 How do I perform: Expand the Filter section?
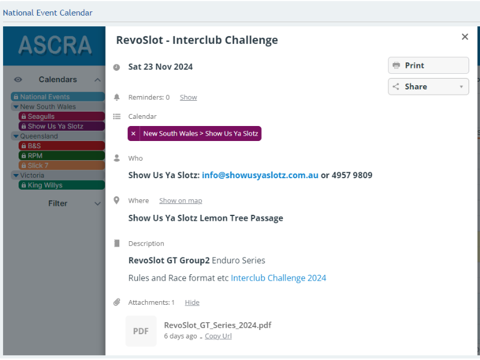pos(97,203)
